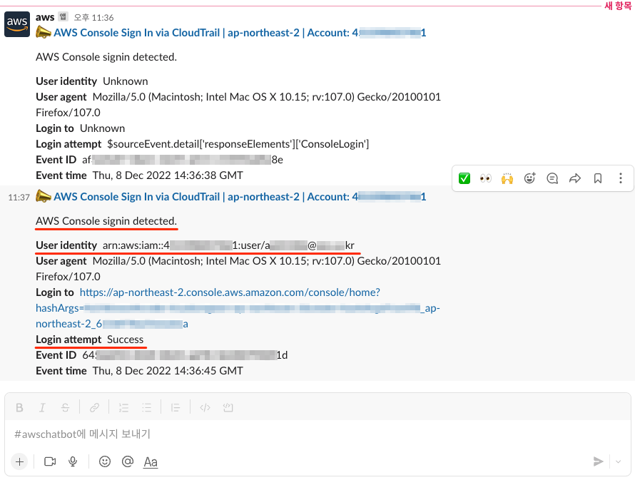Open the attachments plus button in the composer
Viewport: 635px width, 480px height.
point(19,461)
